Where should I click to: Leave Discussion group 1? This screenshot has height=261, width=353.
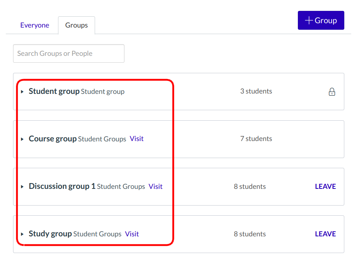(x=325, y=186)
